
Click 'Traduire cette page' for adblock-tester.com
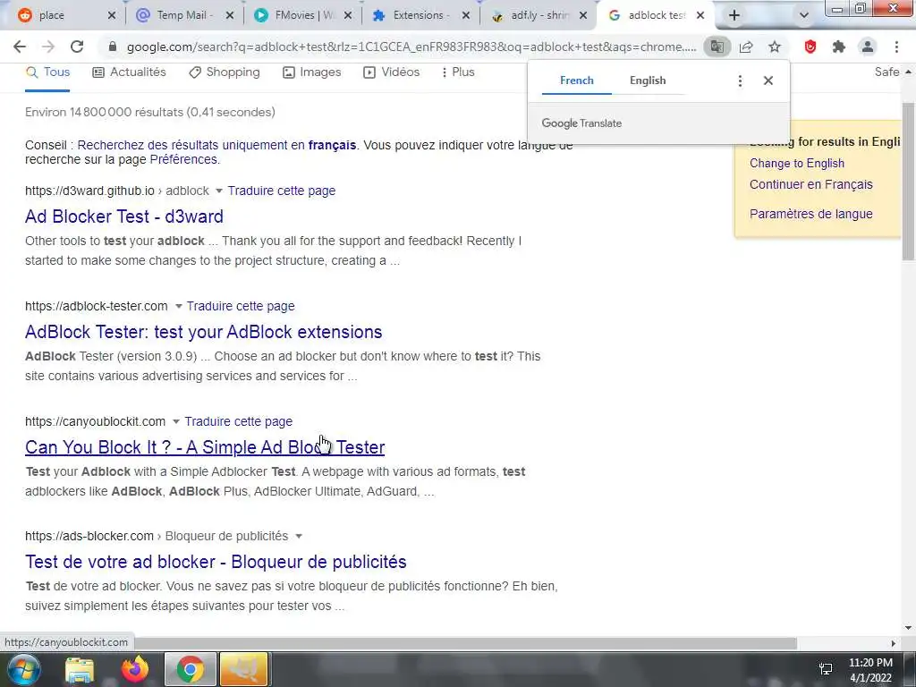pos(241,306)
